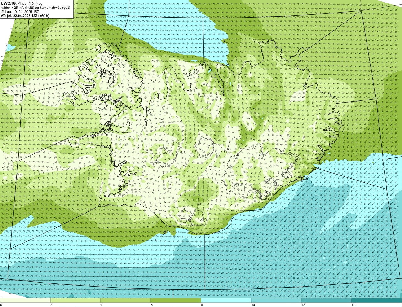Click the 6–8 m/s dark green legend segment
This screenshot has height=307, width=402.
pyautogui.click(x=176, y=300)
